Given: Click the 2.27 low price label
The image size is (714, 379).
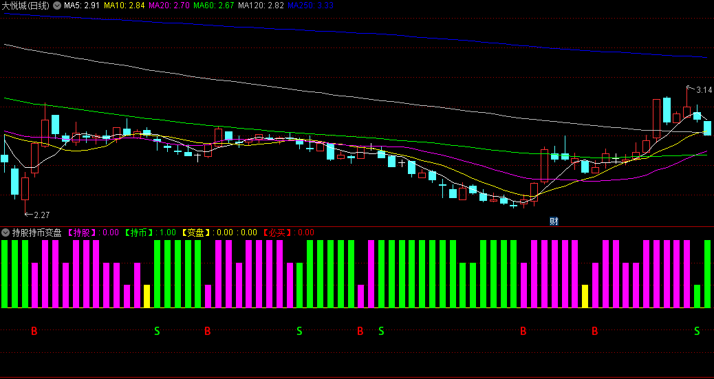Looking at the screenshot, I should pos(41,215).
